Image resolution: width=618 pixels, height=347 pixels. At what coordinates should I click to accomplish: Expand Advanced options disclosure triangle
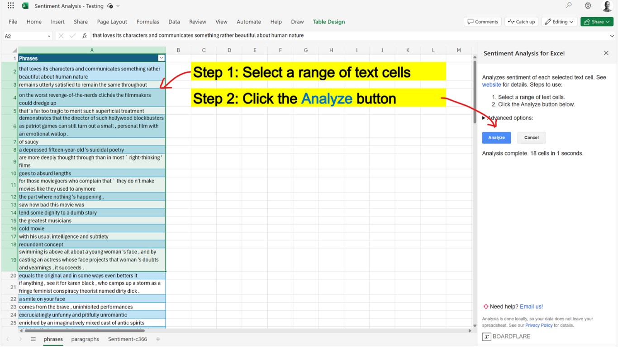[484, 118]
